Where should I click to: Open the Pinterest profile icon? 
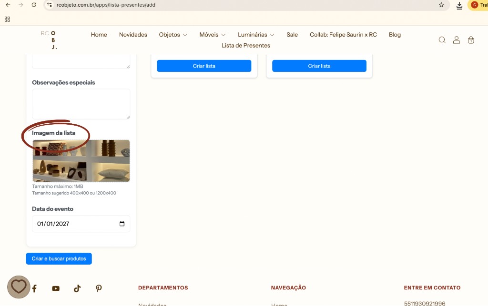coord(99,288)
